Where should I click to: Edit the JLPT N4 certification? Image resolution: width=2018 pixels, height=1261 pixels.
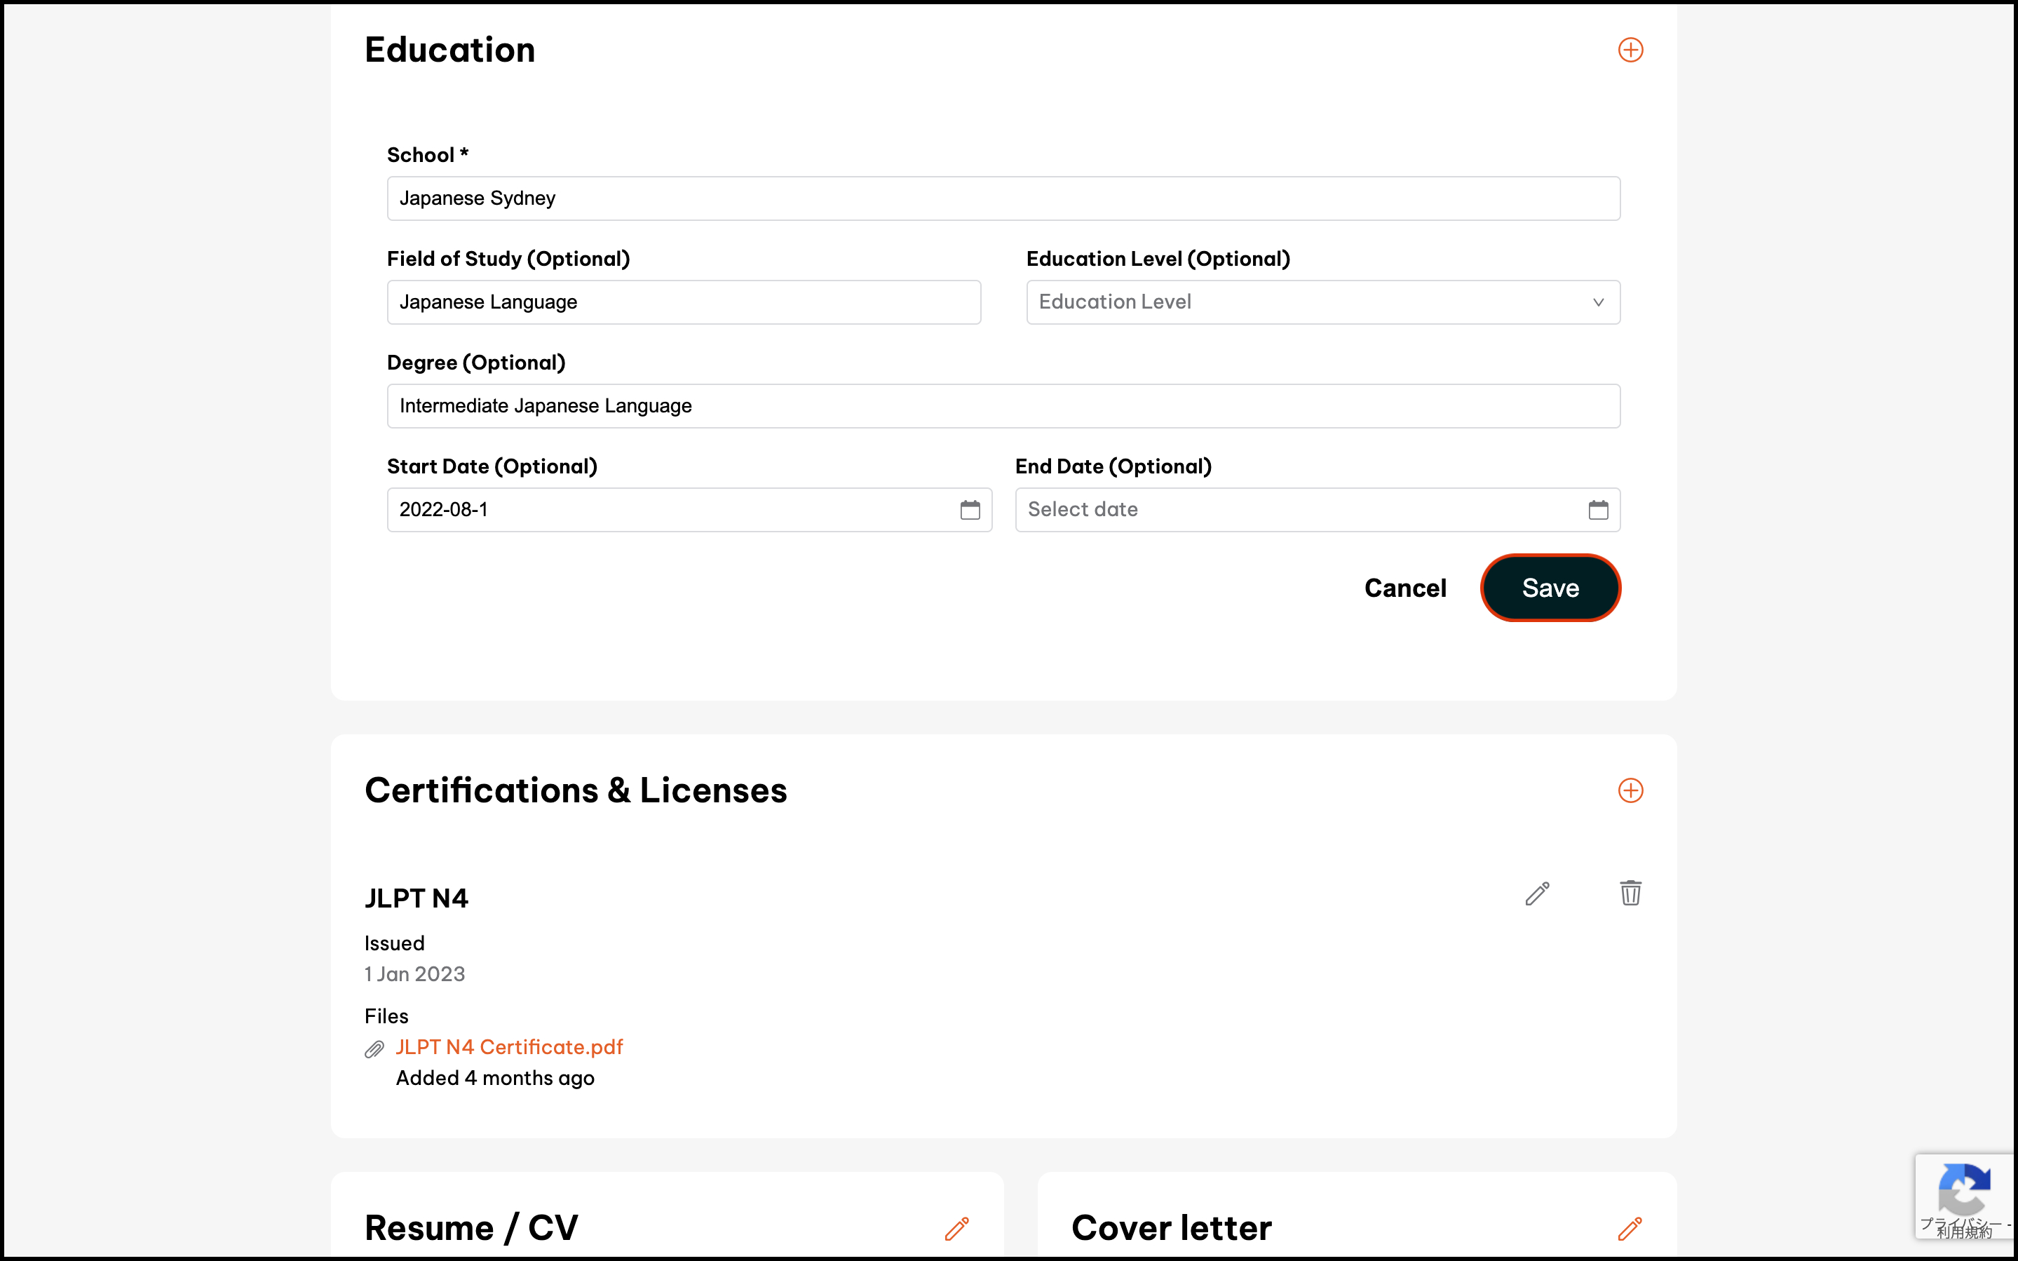(x=1536, y=894)
